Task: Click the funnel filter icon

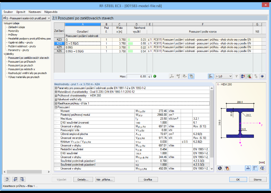Action: pyautogui.click(x=236, y=76)
